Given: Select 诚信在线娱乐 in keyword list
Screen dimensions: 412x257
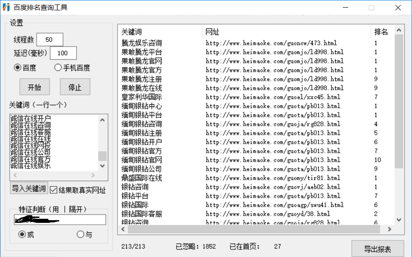Looking at the screenshot, I should (x=31, y=166).
